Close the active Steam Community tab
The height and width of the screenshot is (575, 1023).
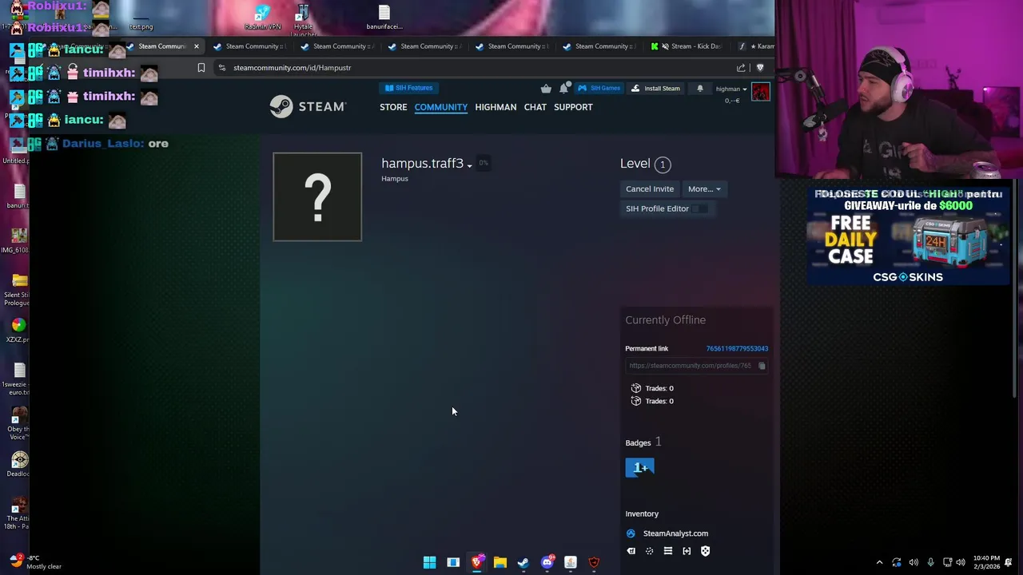coord(196,46)
